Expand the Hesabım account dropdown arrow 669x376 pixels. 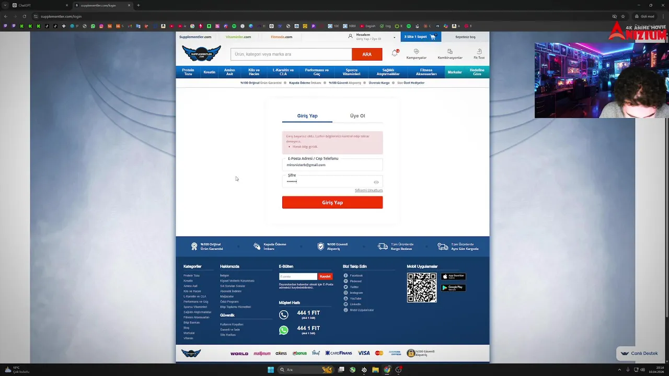394,38
